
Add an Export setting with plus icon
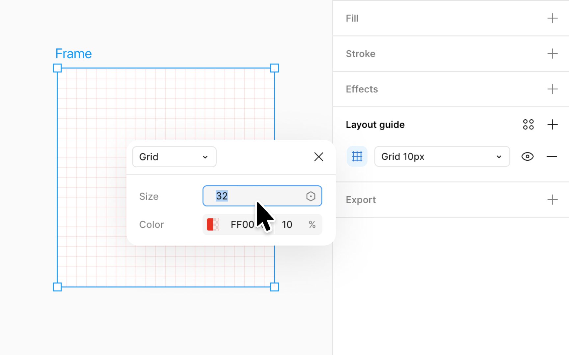coord(552,200)
